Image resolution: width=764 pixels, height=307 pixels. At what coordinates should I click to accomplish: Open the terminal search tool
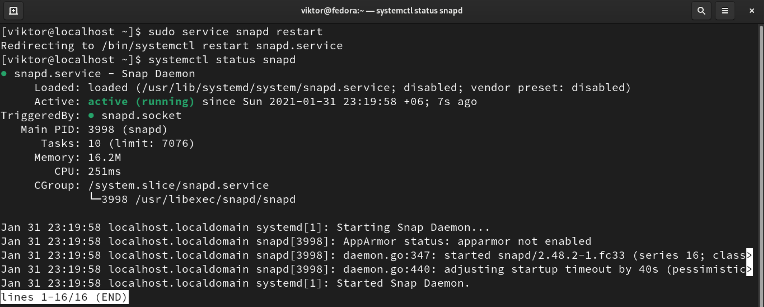click(701, 11)
